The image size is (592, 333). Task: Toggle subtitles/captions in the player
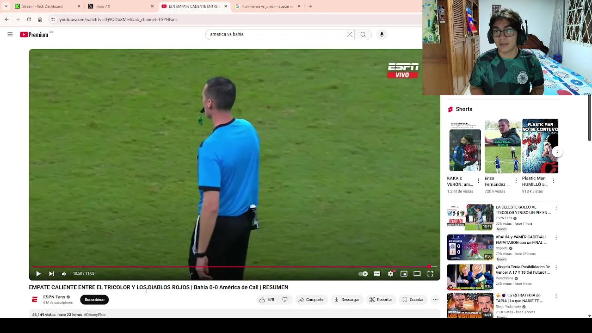[377, 274]
